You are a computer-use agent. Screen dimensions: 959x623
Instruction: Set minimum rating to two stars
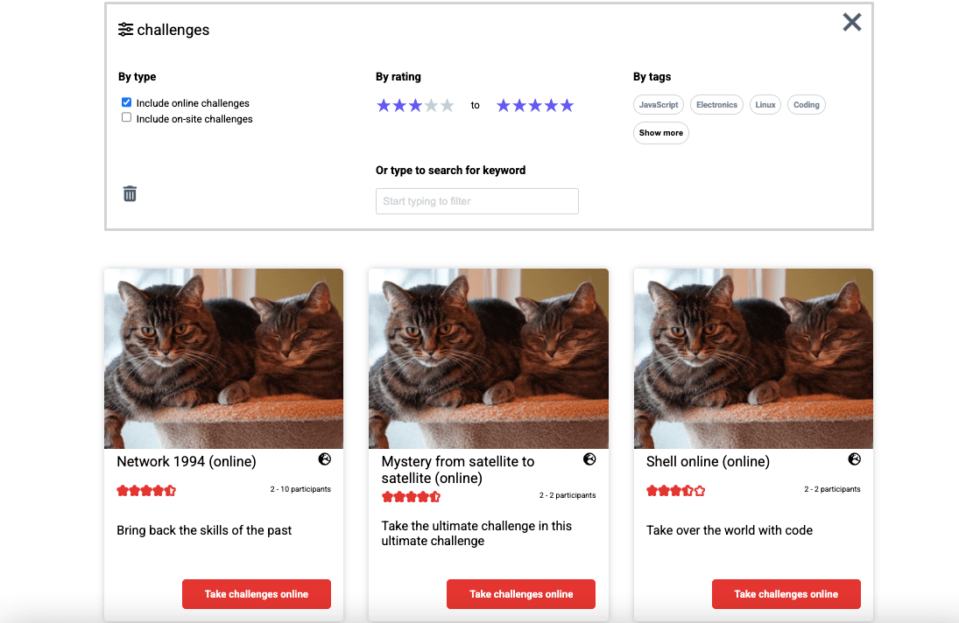399,106
